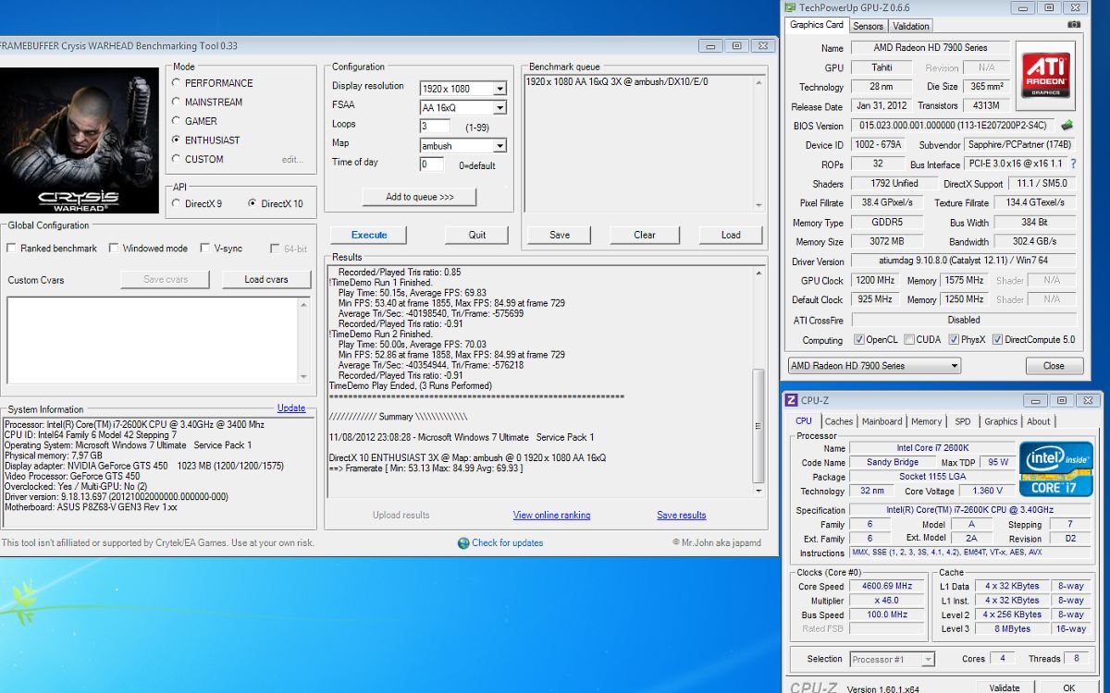The image size is (1110, 693).
Task: Select the Graphics Card tab in GPU-Z
Action: tap(817, 25)
